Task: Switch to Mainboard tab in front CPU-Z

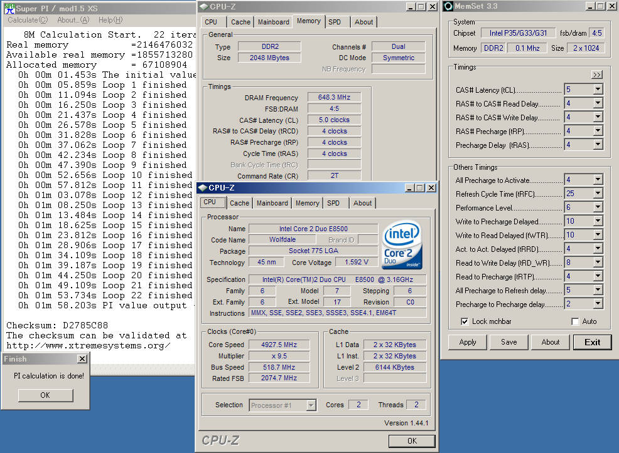Action: click(272, 203)
